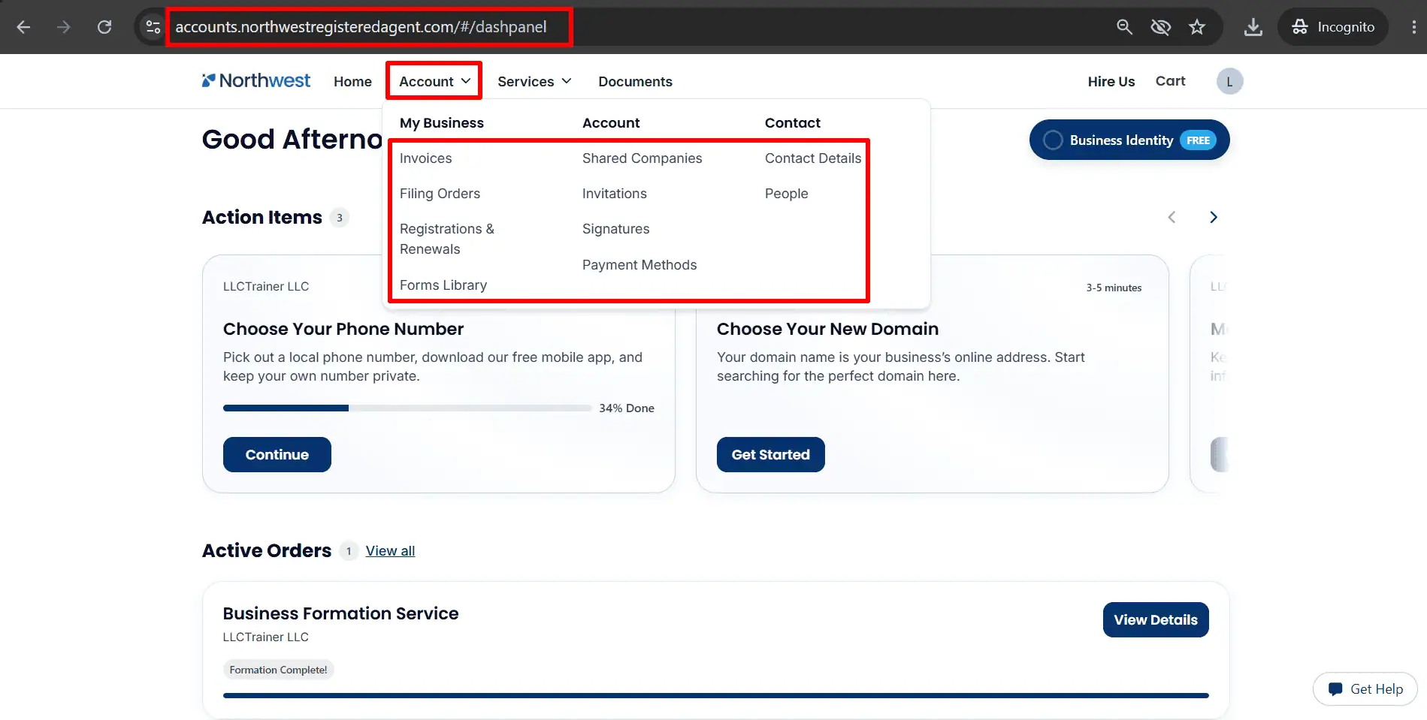Open People menu entry

pos(786,193)
